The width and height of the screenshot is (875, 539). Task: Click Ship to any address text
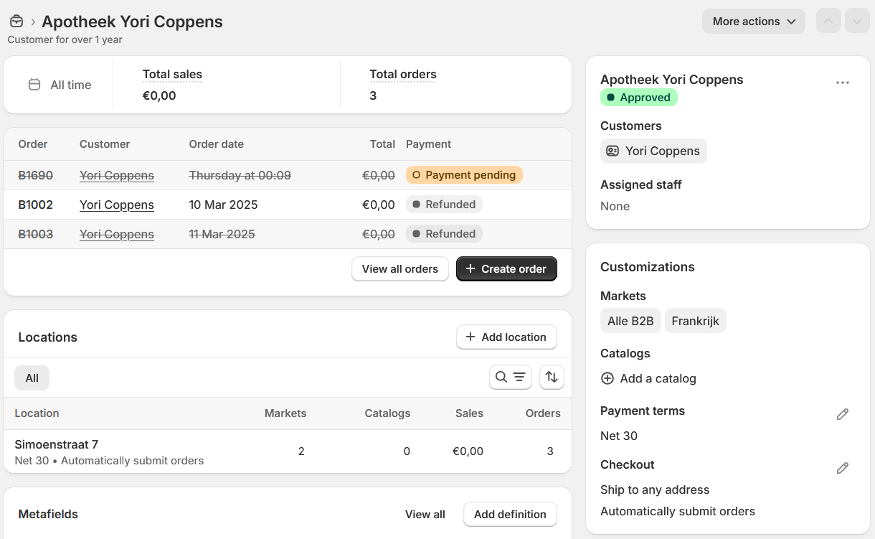coord(655,489)
